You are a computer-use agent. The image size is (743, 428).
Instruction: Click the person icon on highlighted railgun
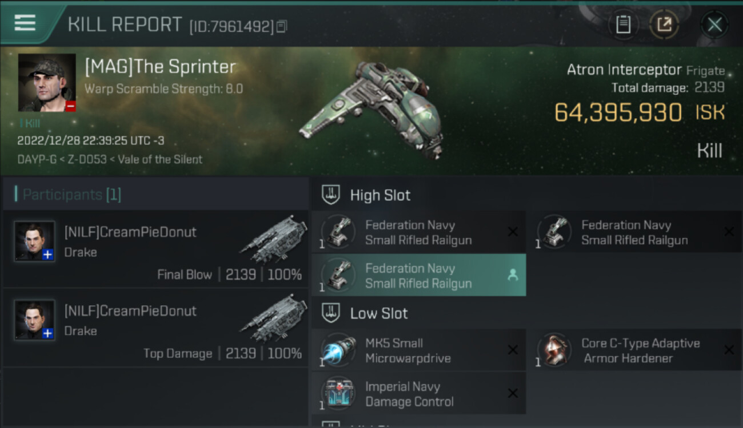click(513, 275)
